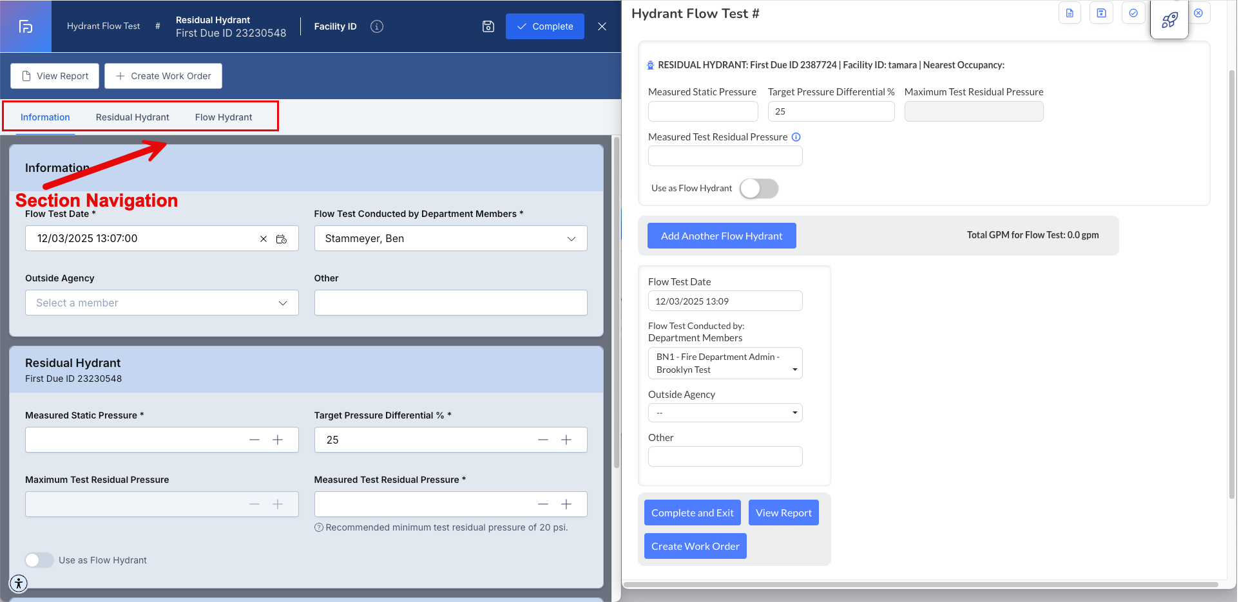
Task: Open the accessibility icon at bottom left
Action: pyautogui.click(x=19, y=583)
